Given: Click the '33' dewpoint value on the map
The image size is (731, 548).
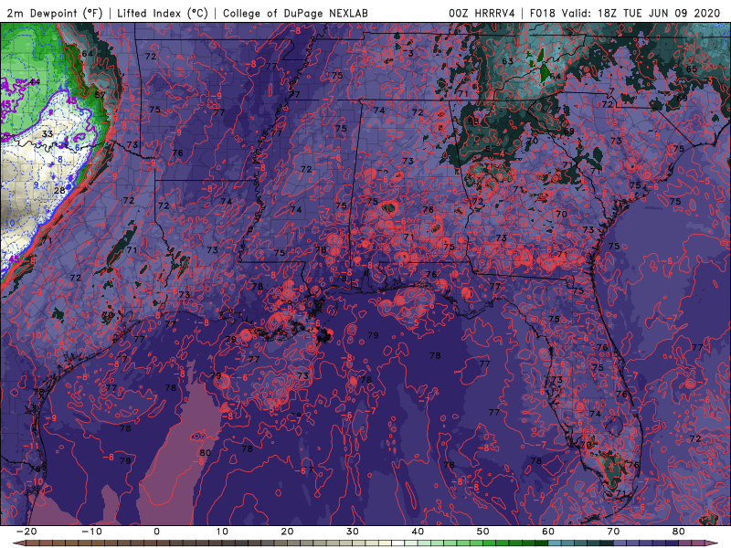Looking at the screenshot, I should [48, 133].
